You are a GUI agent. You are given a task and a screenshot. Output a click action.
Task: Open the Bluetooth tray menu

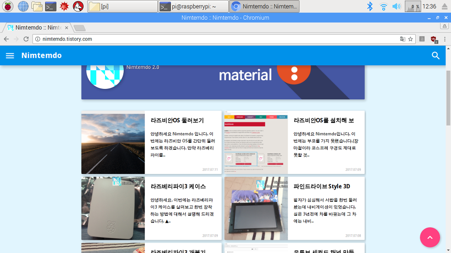coord(370,6)
